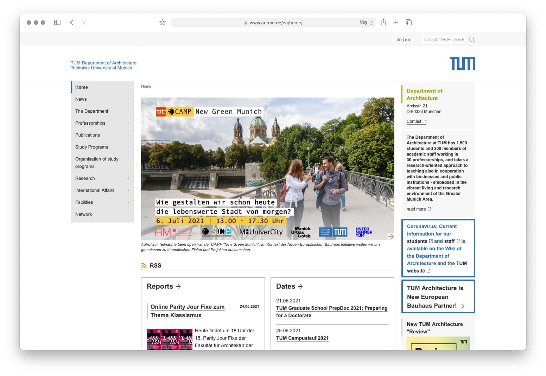Screen dimensions: 546x376
Task: Show the tab overview icon
Action: click(x=409, y=23)
